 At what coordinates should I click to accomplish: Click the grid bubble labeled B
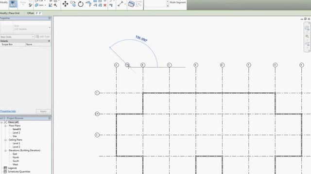click(x=143, y=65)
